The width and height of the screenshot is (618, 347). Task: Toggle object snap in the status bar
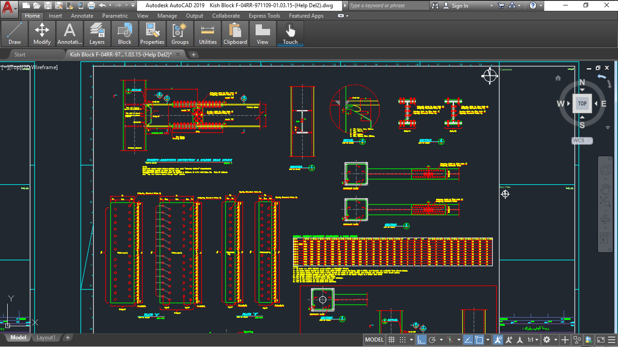point(479,340)
